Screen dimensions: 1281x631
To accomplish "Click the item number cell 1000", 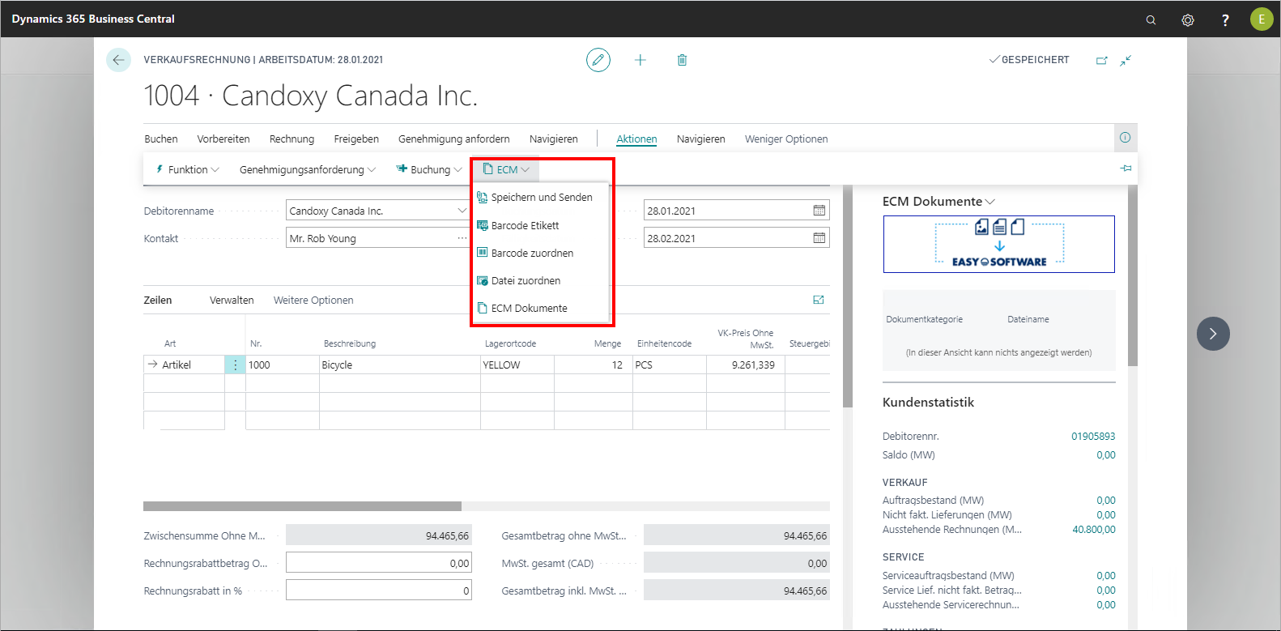I will tap(283, 365).
